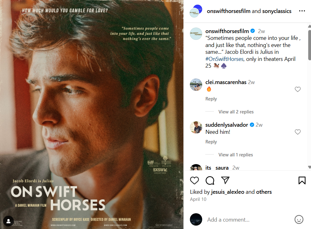311x229 pixels.
Task: Click the Add a comment field
Action: 247,220
